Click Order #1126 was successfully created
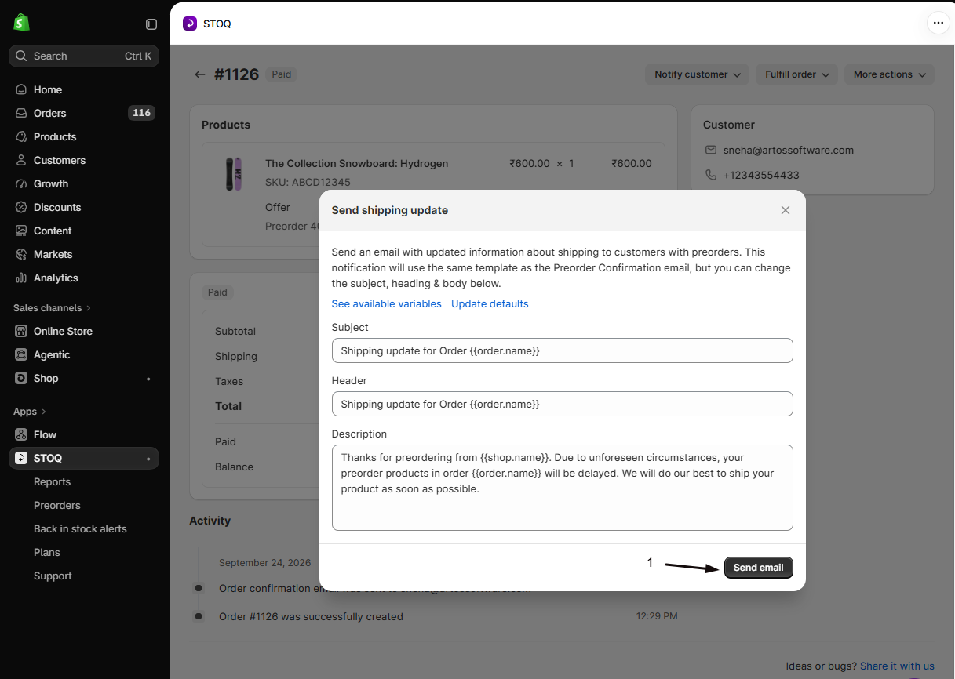955x679 pixels. coord(311,616)
